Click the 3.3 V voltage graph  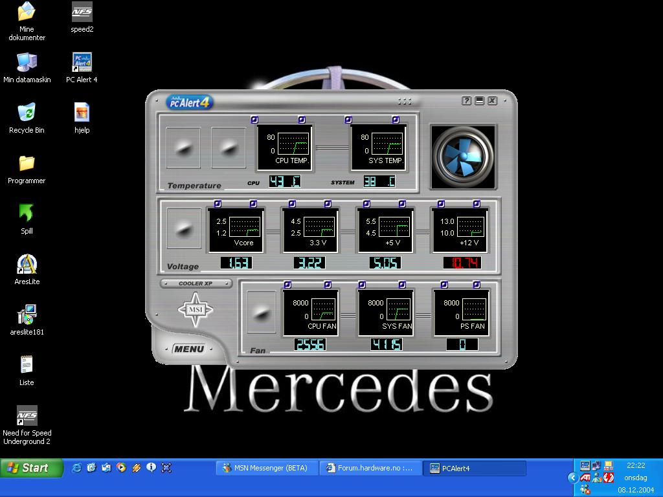click(310, 231)
